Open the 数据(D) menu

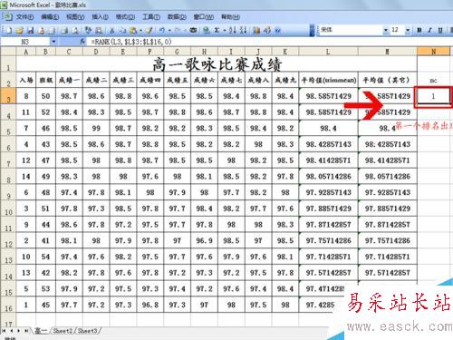coord(177,17)
